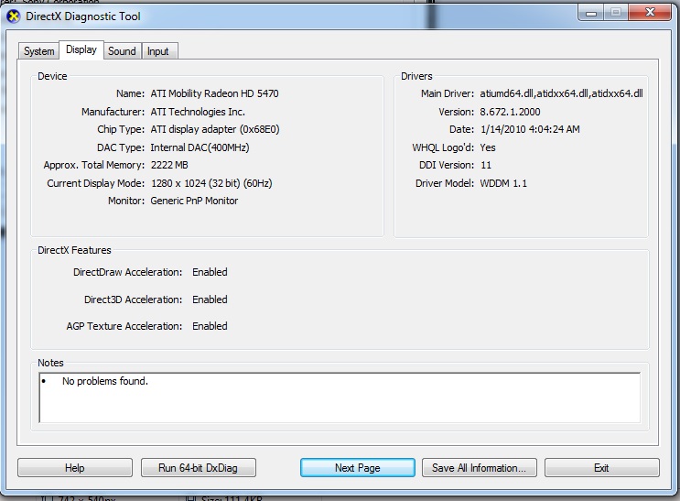This screenshot has width=680, height=501.
Task: Click the Help button
Action: tap(75, 468)
